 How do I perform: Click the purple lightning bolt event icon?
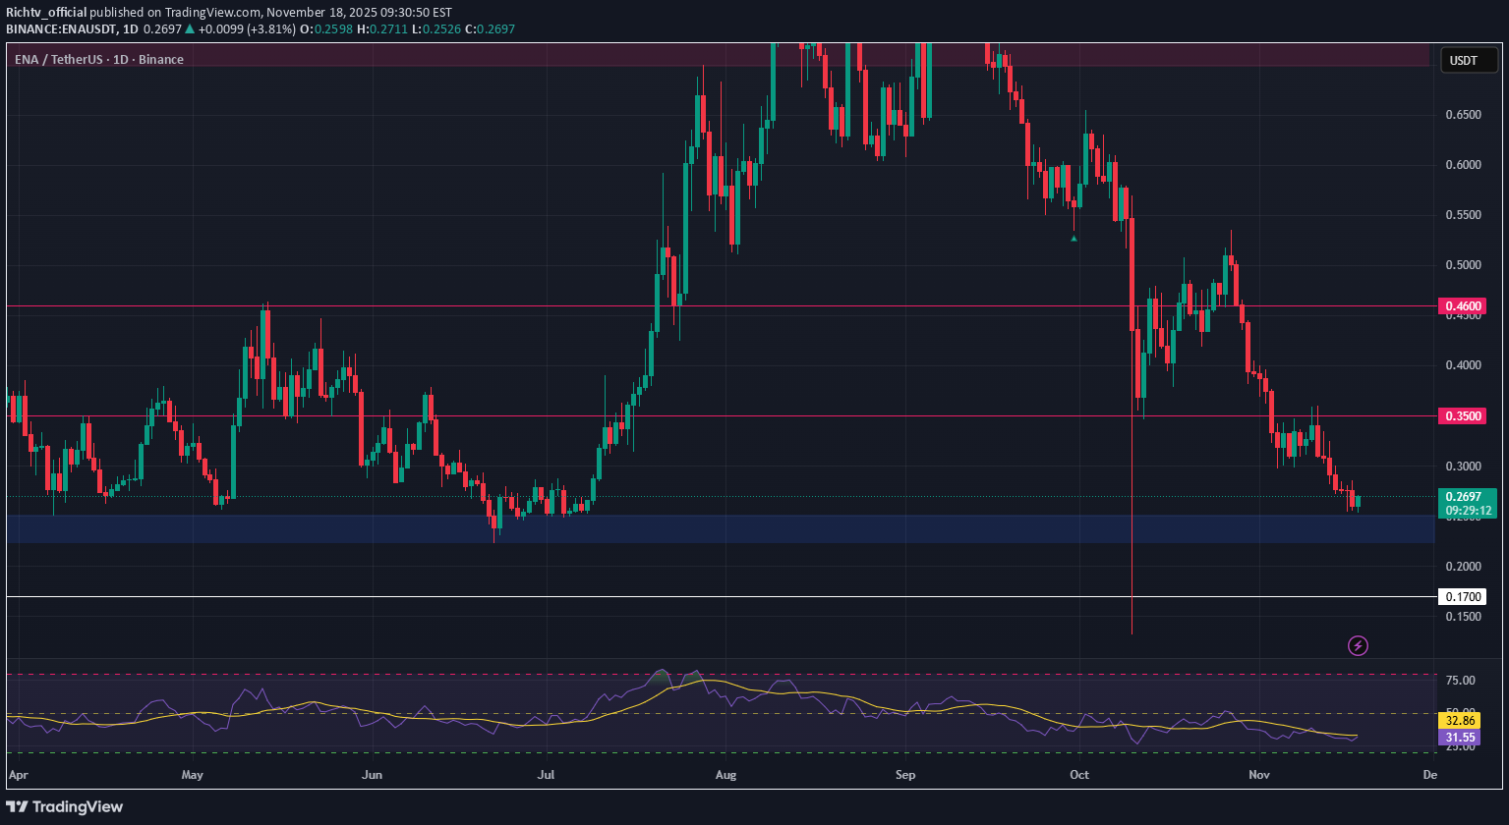[x=1358, y=645]
